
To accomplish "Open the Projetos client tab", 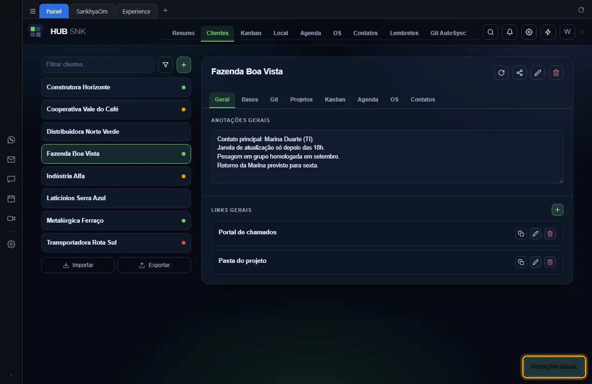I will [x=301, y=100].
